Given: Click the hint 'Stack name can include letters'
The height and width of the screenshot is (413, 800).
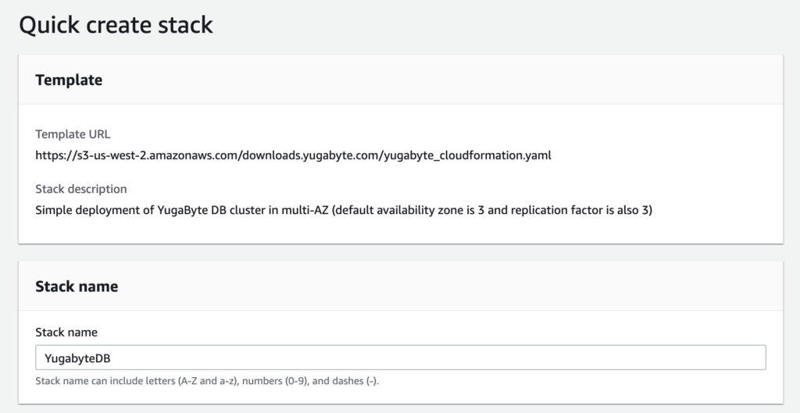Looking at the screenshot, I should 207,381.
